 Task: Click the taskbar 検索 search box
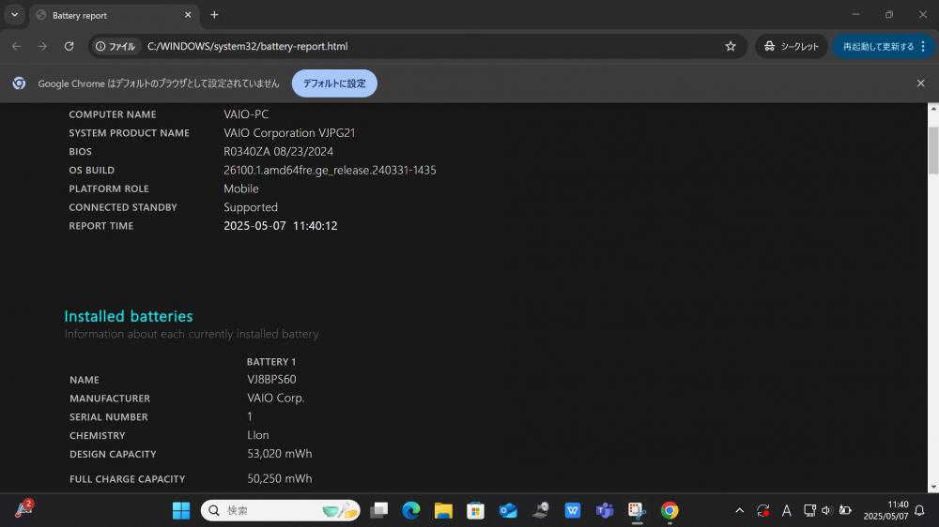pos(280,510)
